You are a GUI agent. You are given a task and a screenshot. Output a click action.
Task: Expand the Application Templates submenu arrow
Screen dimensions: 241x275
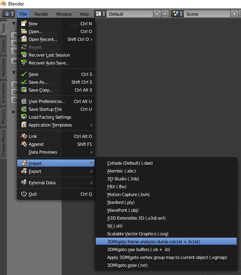click(91, 125)
